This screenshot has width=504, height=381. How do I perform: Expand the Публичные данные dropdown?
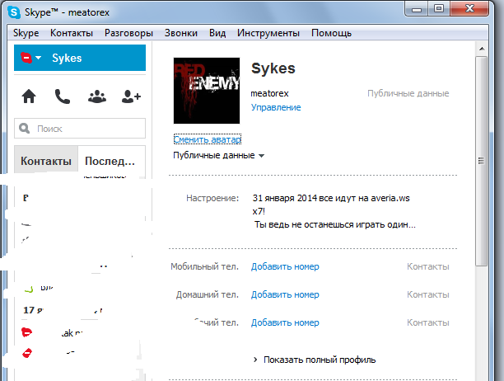click(218, 155)
